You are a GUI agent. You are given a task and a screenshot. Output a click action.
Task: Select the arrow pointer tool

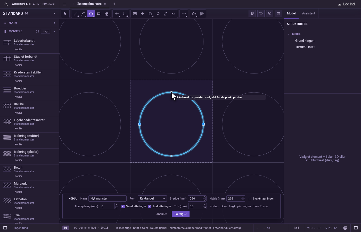[x=65, y=14]
